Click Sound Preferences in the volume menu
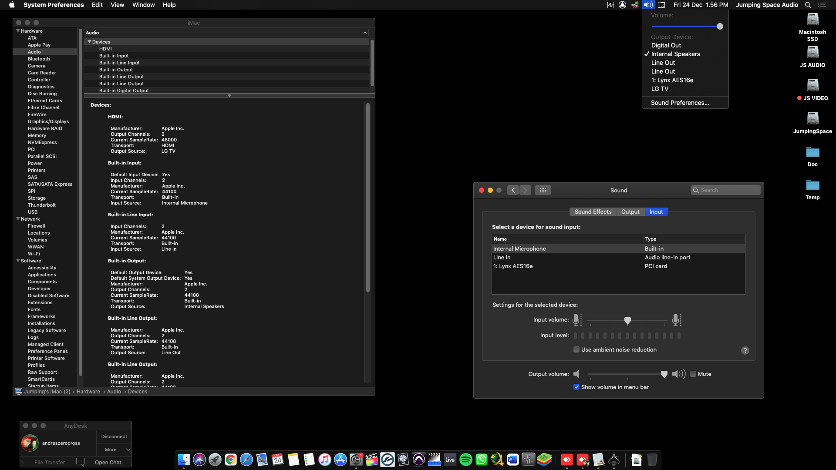The image size is (836, 470). coord(680,103)
